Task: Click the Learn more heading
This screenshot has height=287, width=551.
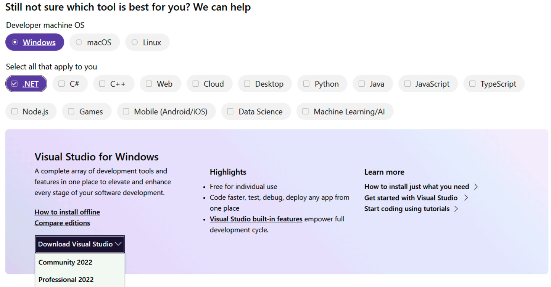Action: click(x=384, y=172)
